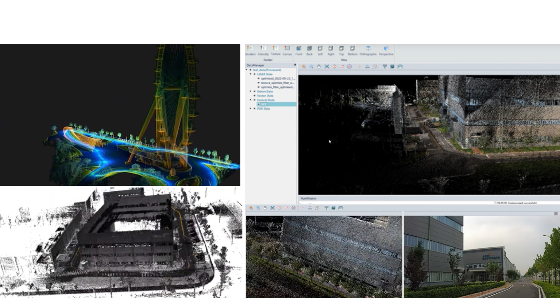This screenshot has height=298, width=560.
Task: Click zoom-in icon in lower viewer toolbar
Action: click(x=251, y=208)
